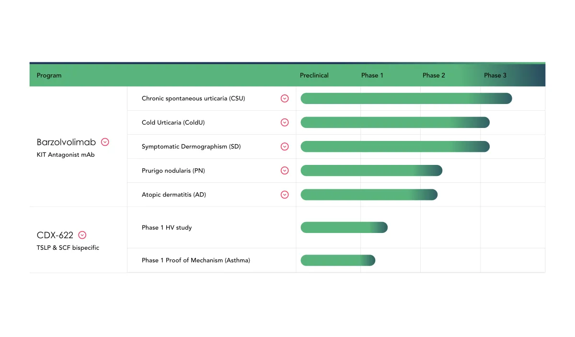
Task: Click the Phase 1 Proof of Mechanism (Asthma) label
Action: (195, 260)
